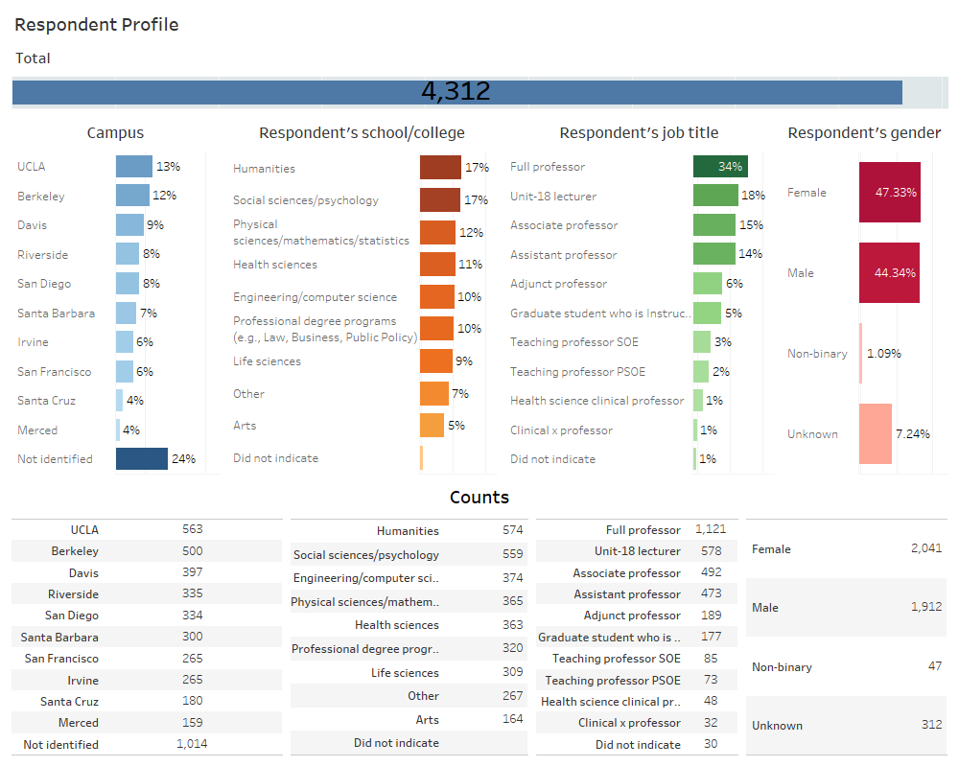Select the Humanities count of 574
959x767 pixels.
click(512, 530)
